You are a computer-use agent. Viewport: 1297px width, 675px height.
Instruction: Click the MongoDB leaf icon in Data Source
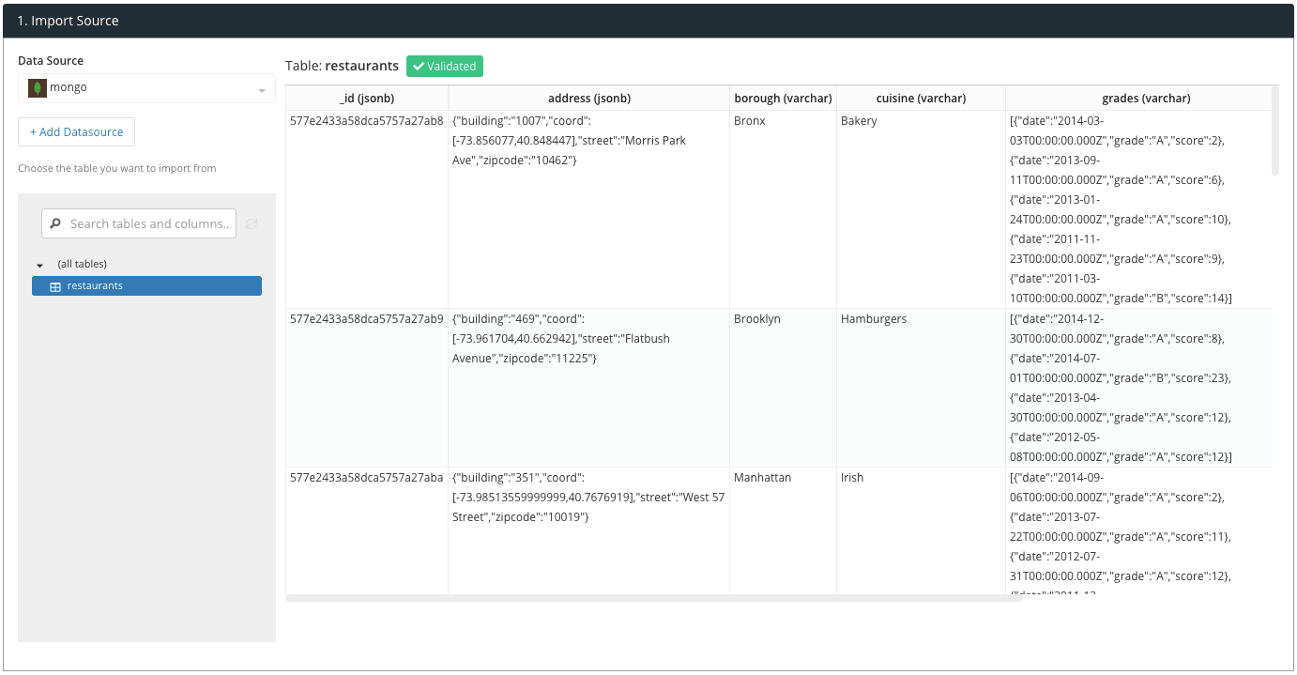[x=37, y=88]
